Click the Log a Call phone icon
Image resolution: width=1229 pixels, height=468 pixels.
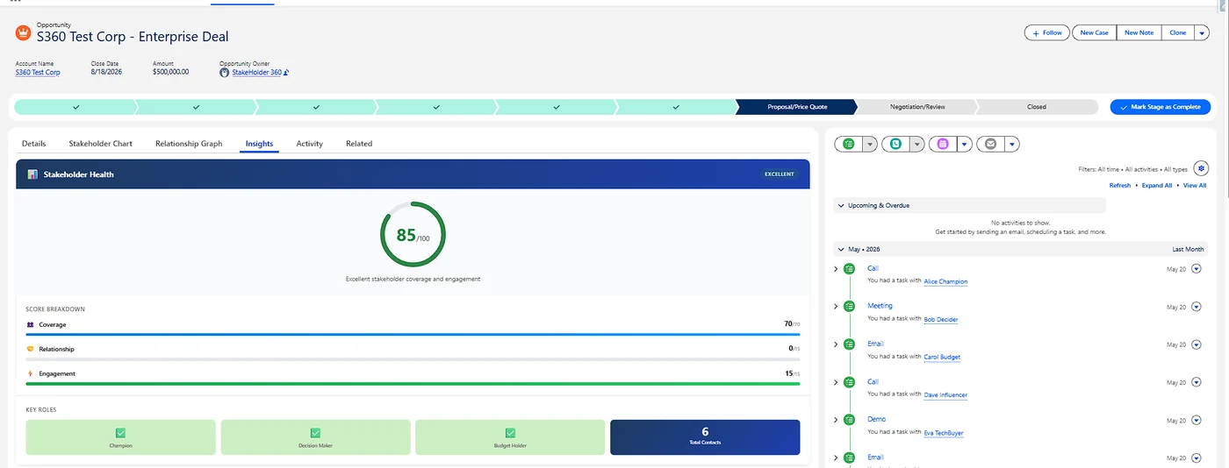pos(895,144)
